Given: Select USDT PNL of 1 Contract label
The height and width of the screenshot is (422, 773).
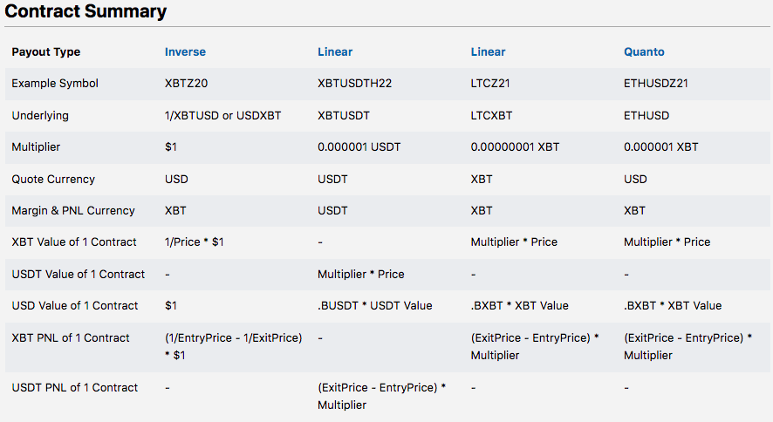Looking at the screenshot, I should coord(75,387).
